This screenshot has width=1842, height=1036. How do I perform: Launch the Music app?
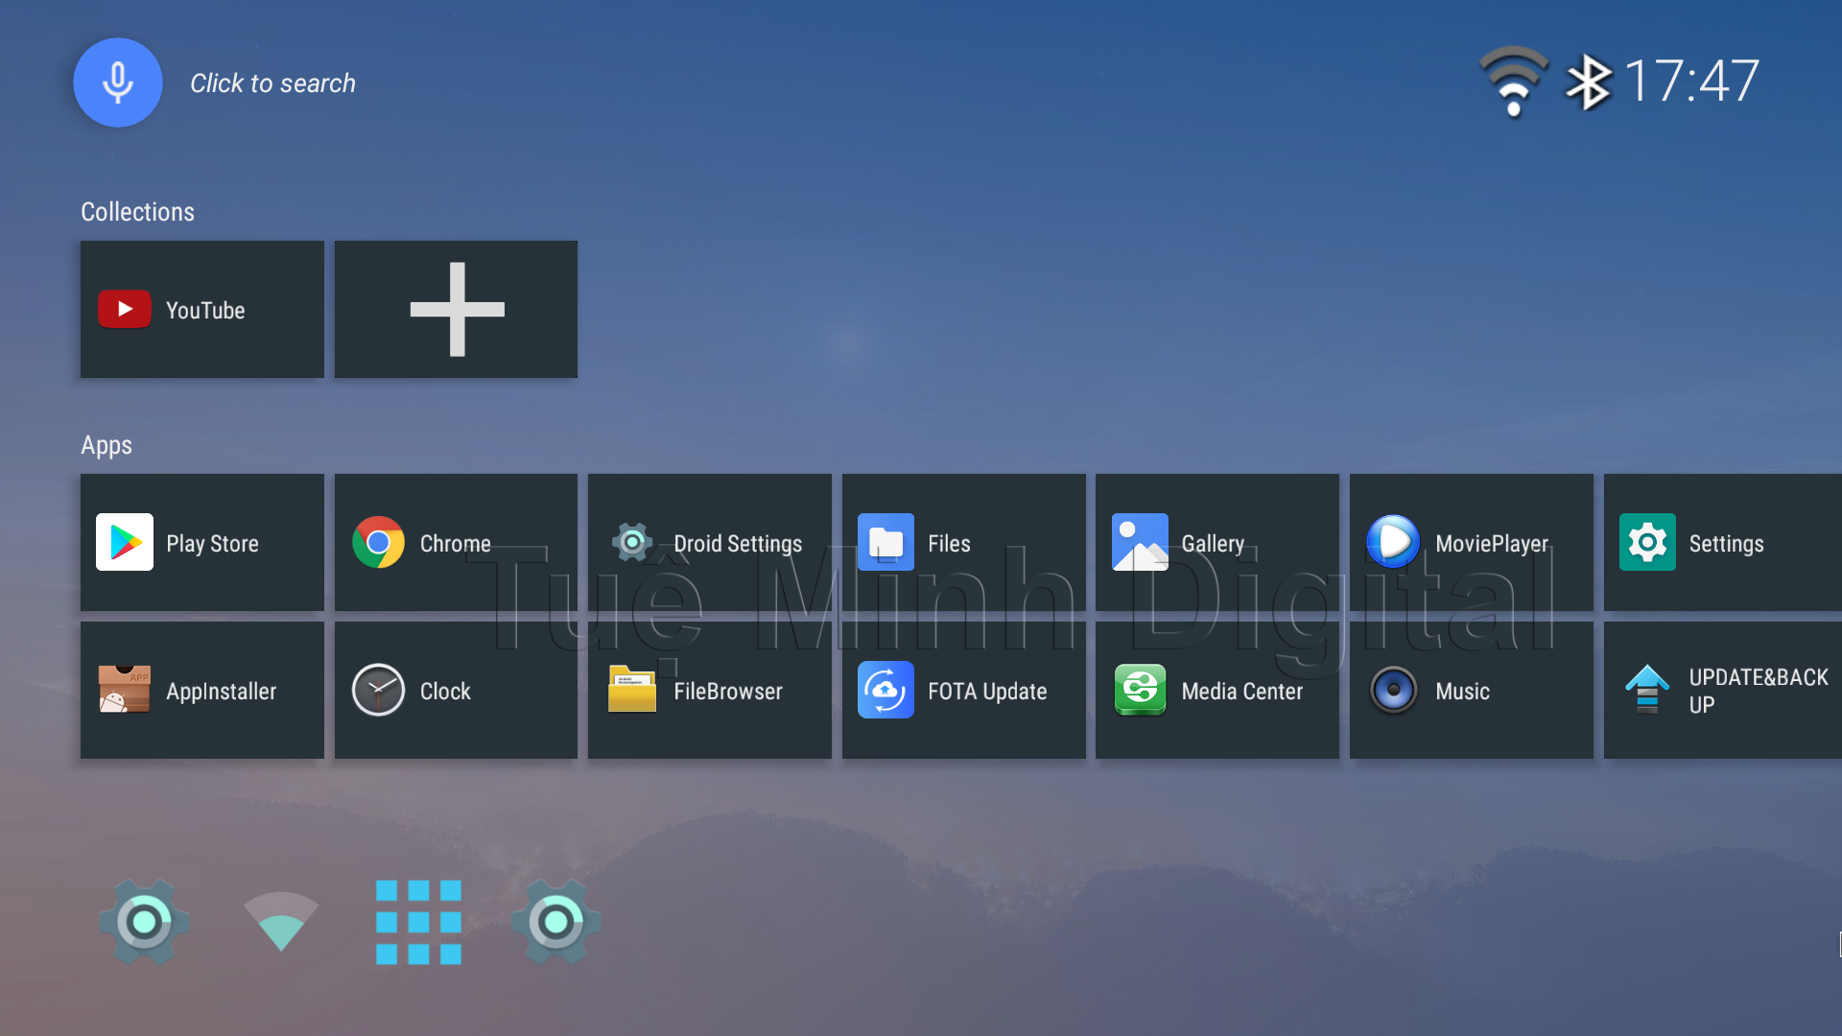1471,690
